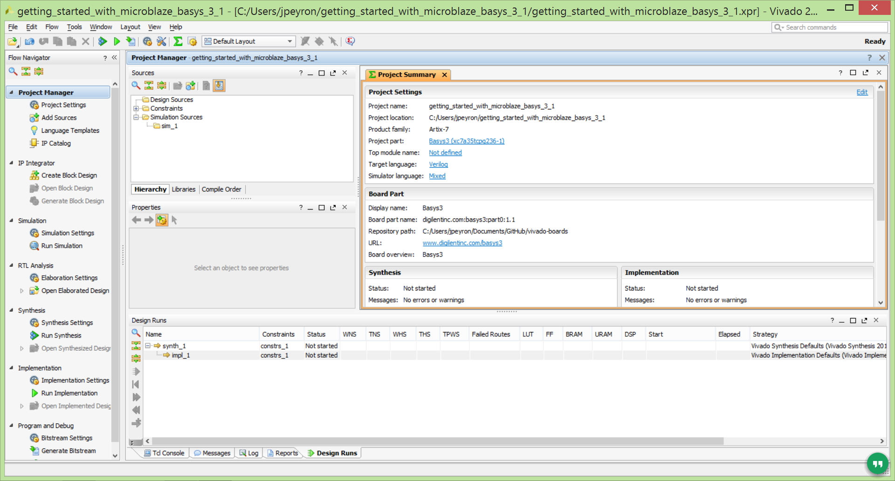Collapse the Flow Navigator pane

[114, 57]
